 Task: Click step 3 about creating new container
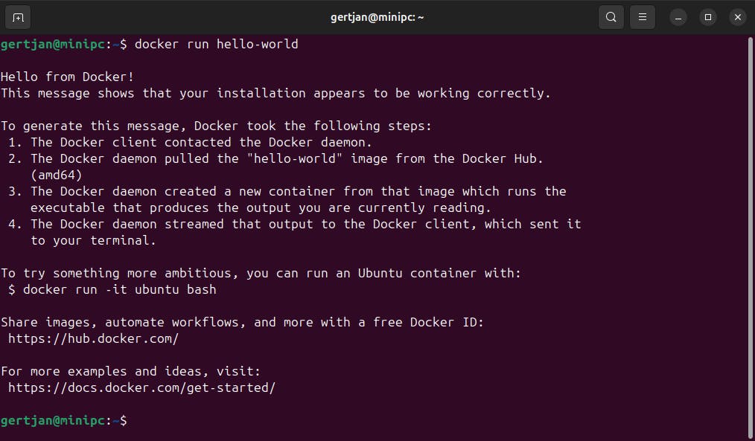click(298, 191)
